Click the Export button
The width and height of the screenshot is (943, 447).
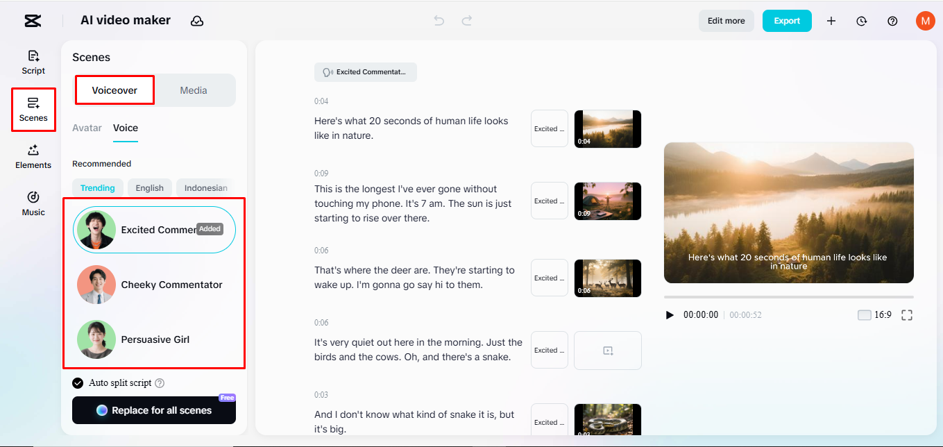(x=786, y=21)
